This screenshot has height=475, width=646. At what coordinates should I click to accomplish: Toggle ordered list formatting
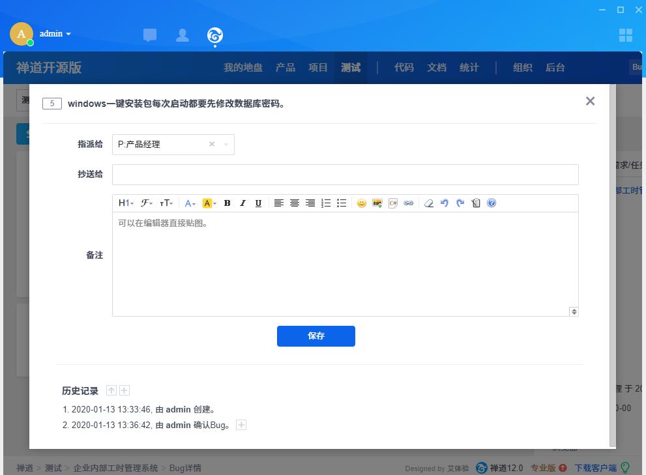coord(326,203)
